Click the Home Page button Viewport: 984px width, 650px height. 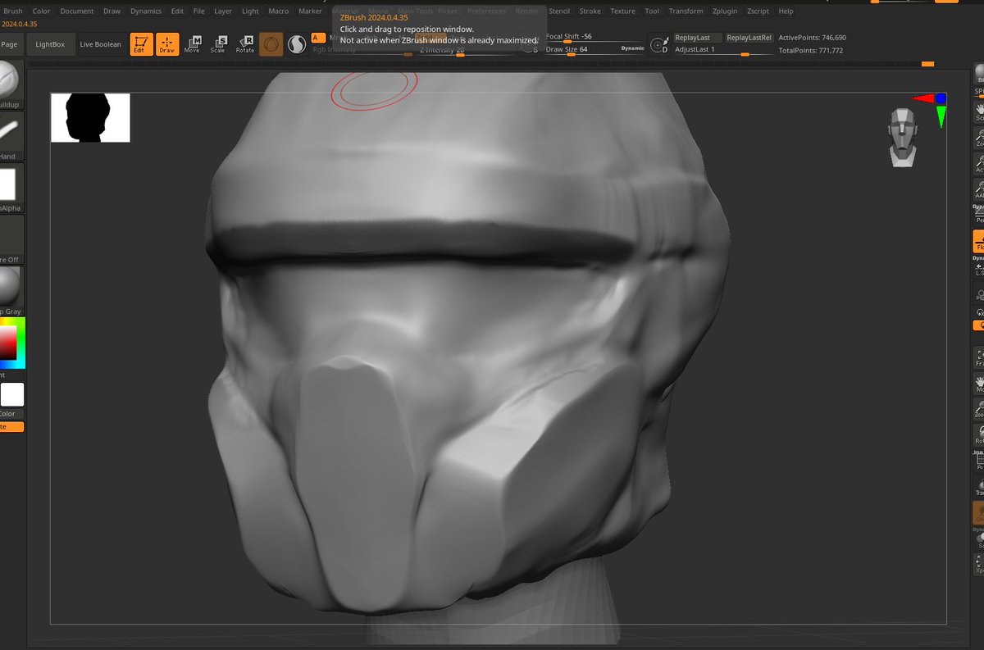coord(10,44)
